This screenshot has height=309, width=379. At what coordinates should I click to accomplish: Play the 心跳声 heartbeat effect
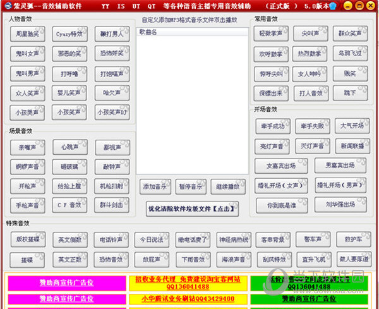click(x=70, y=147)
